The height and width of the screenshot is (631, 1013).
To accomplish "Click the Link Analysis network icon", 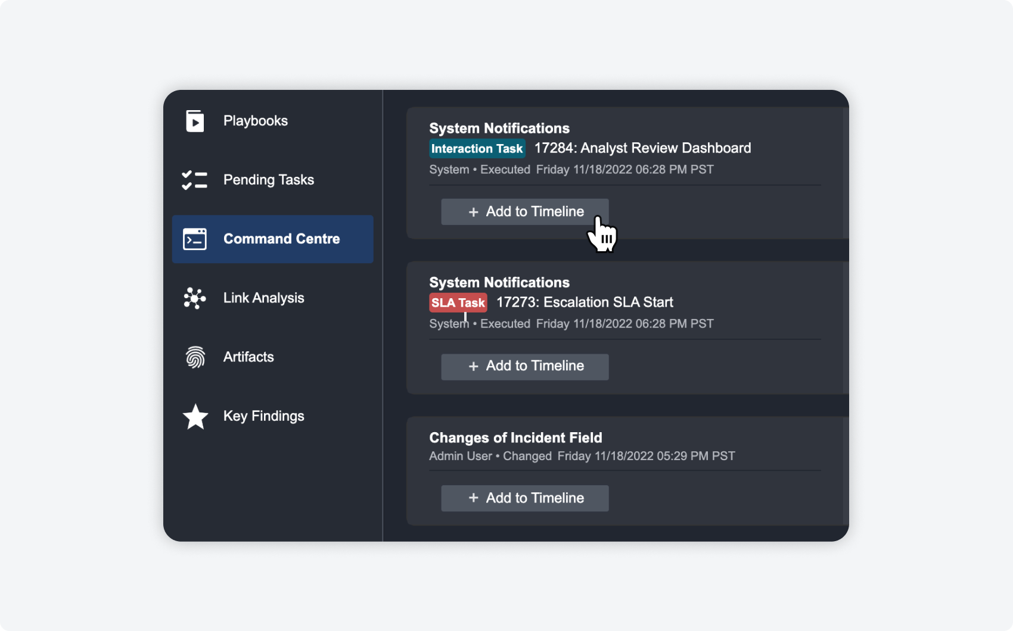I will tap(195, 298).
